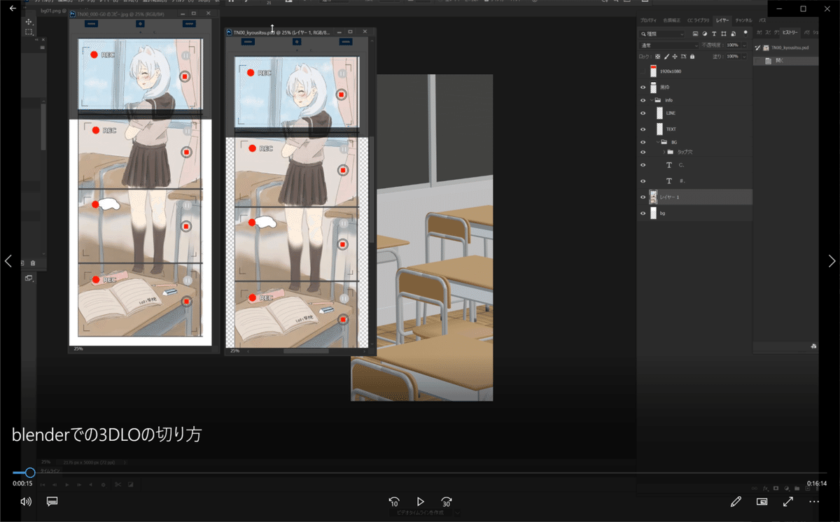Open the fill 100% dropdown arrow
This screenshot has width=840, height=522.
point(743,56)
